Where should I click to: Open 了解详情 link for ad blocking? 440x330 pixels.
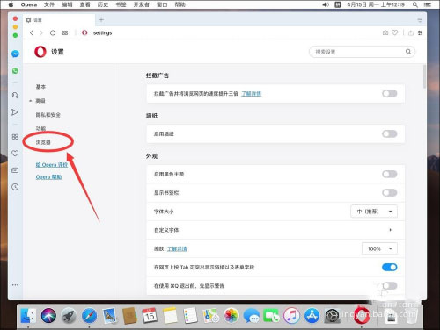251,94
